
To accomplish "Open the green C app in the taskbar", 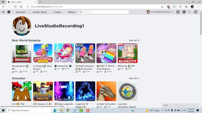I will click(81, 110).
